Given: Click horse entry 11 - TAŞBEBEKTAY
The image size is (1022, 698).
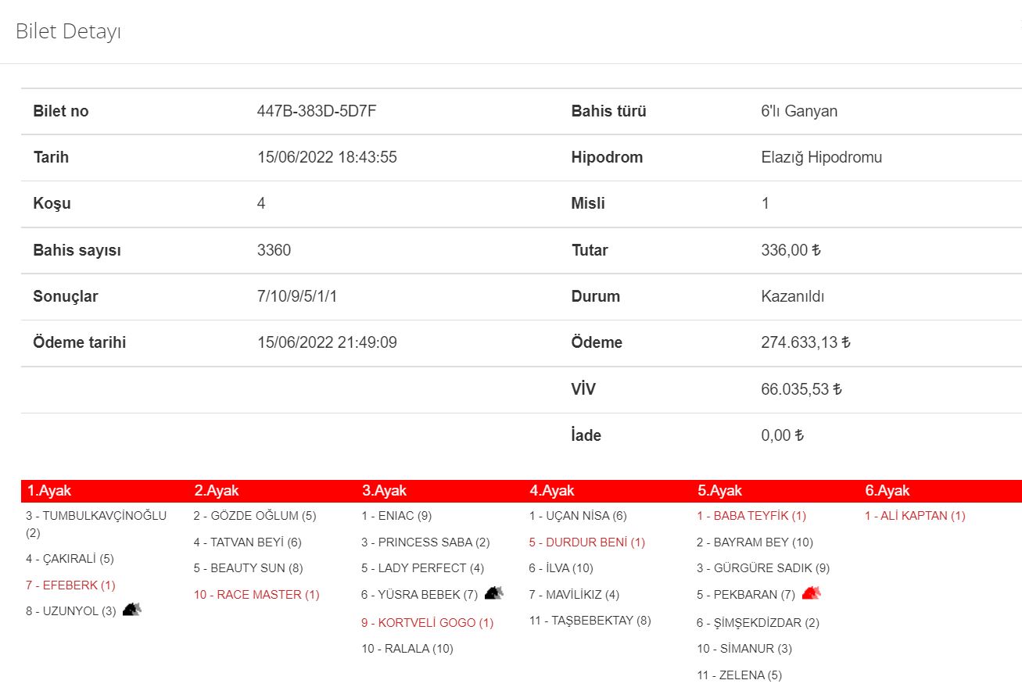Looking at the screenshot, I should 590,621.
